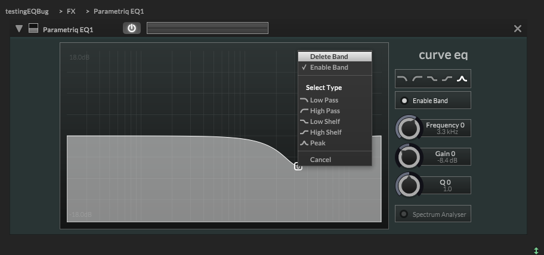Viewport: 544px width, 255px height.
Task: Click the Frequency 0 value field
Action: (x=445, y=128)
